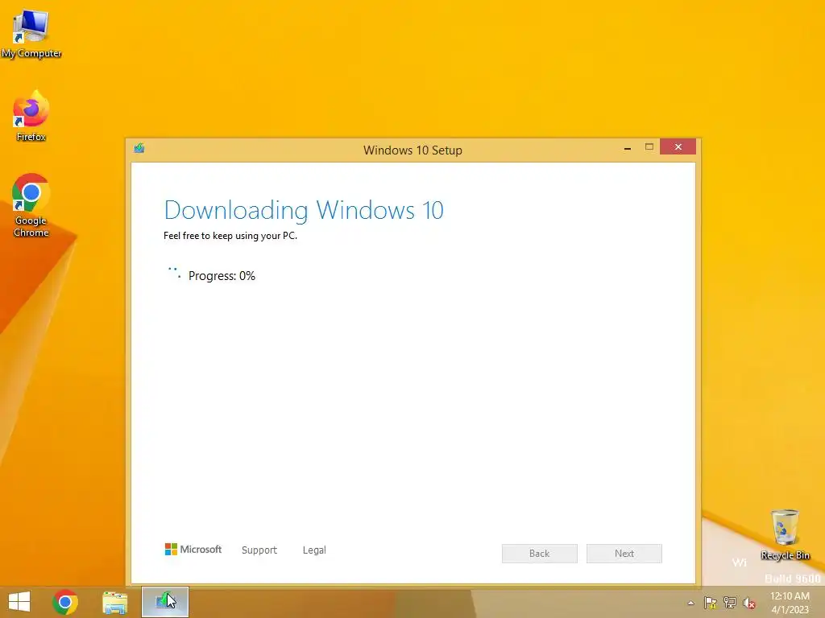The height and width of the screenshot is (618, 825).
Task: Click the Next button
Action: tap(624, 554)
